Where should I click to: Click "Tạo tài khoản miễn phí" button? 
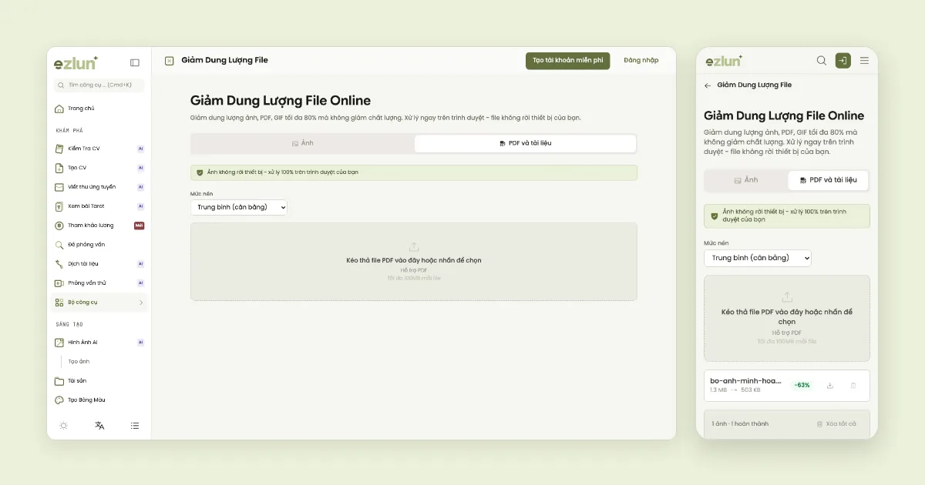click(x=567, y=61)
